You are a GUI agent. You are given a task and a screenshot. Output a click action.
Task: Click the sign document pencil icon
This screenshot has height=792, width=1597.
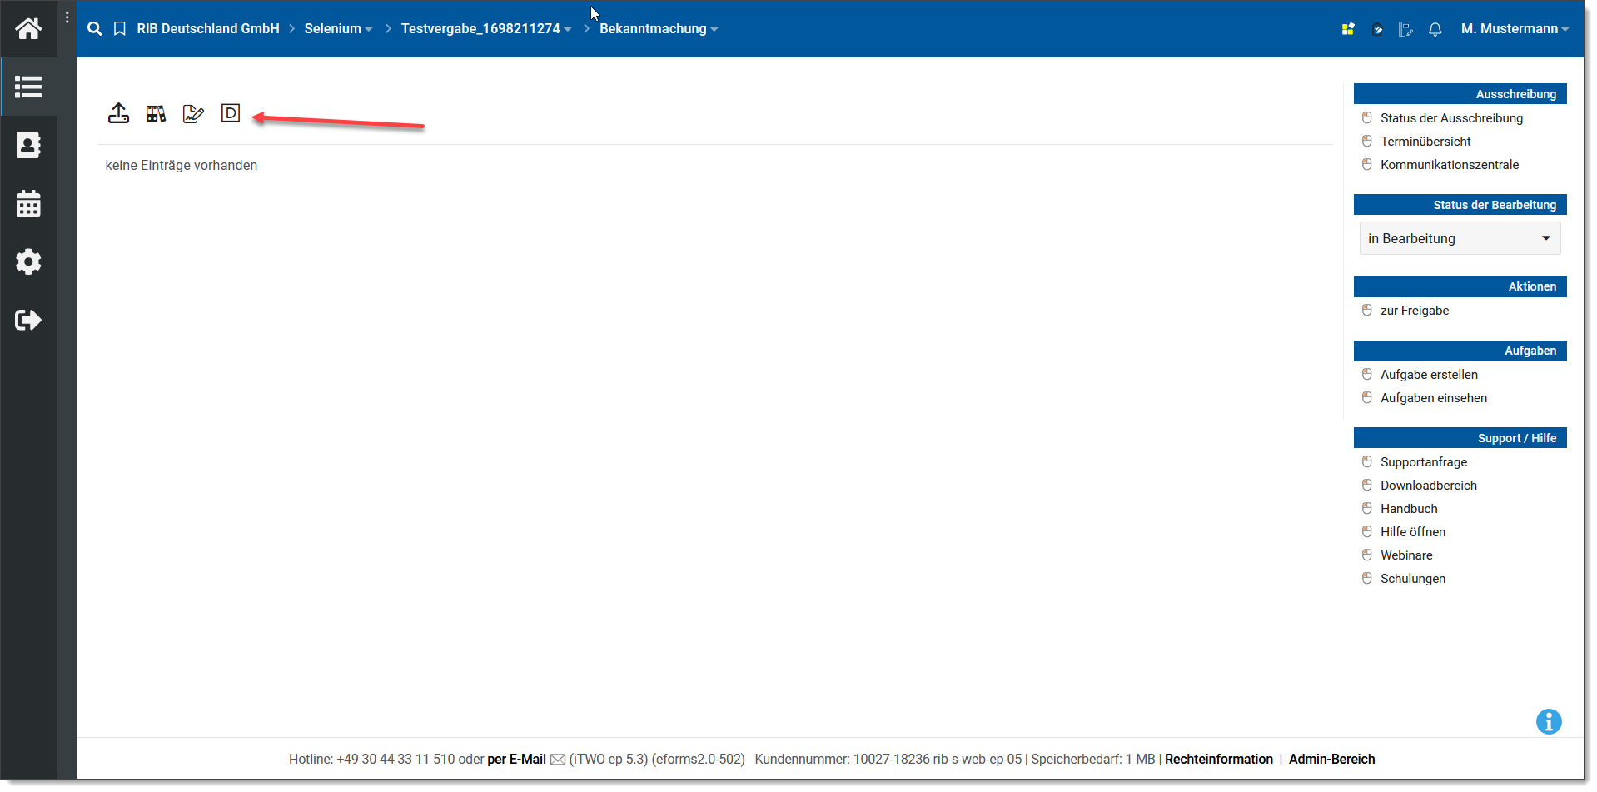(193, 113)
